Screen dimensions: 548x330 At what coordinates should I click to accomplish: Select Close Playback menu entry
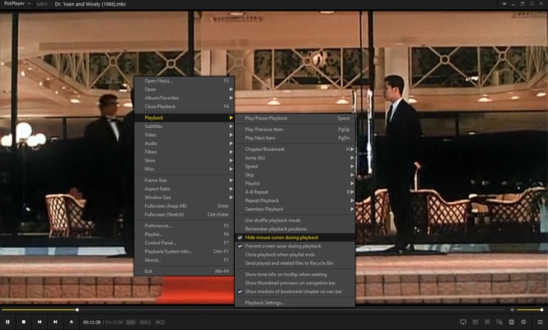click(x=185, y=106)
